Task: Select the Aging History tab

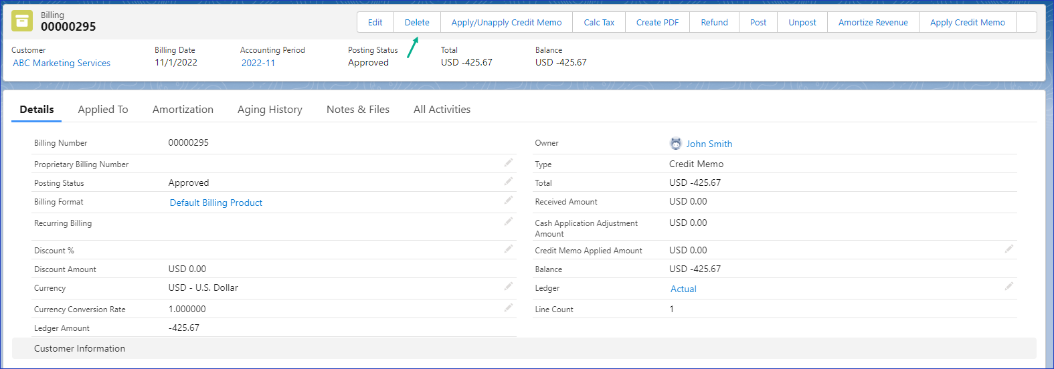Action: [270, 110]
